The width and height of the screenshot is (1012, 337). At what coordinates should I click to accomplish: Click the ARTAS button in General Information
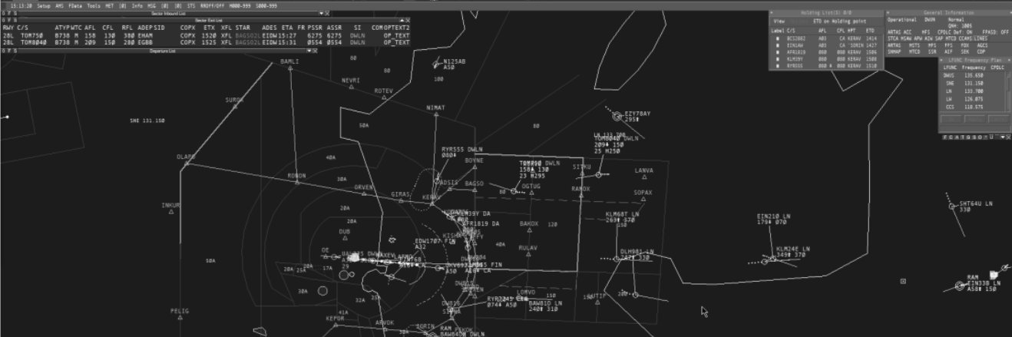coord(895,45)
